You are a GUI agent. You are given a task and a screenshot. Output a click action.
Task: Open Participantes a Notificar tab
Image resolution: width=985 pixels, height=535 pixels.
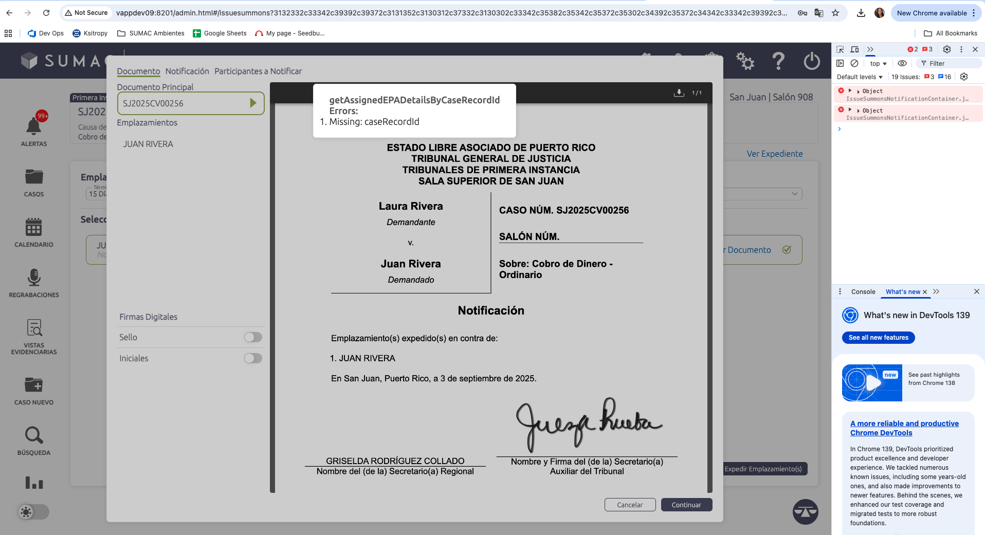click(x=258, y=71)
